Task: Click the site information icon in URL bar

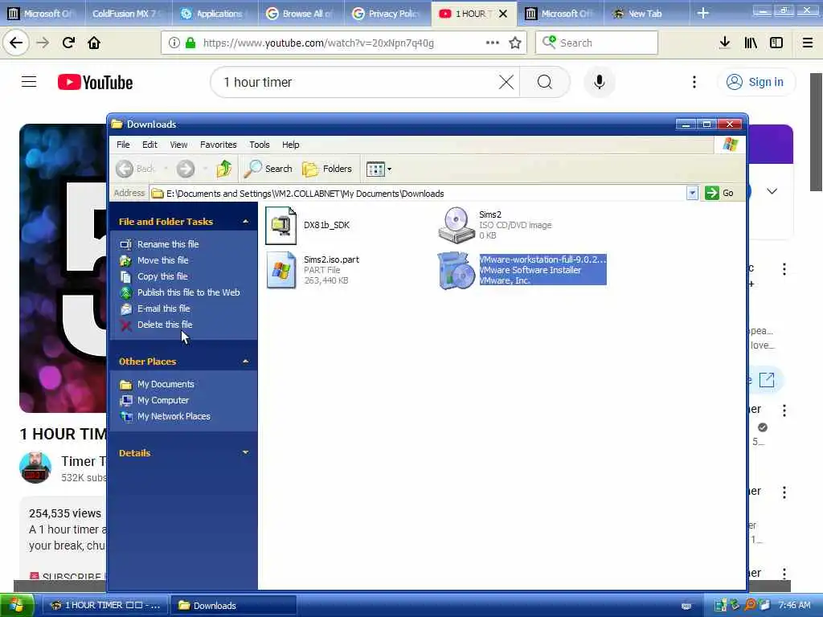Action: (174, 43)
